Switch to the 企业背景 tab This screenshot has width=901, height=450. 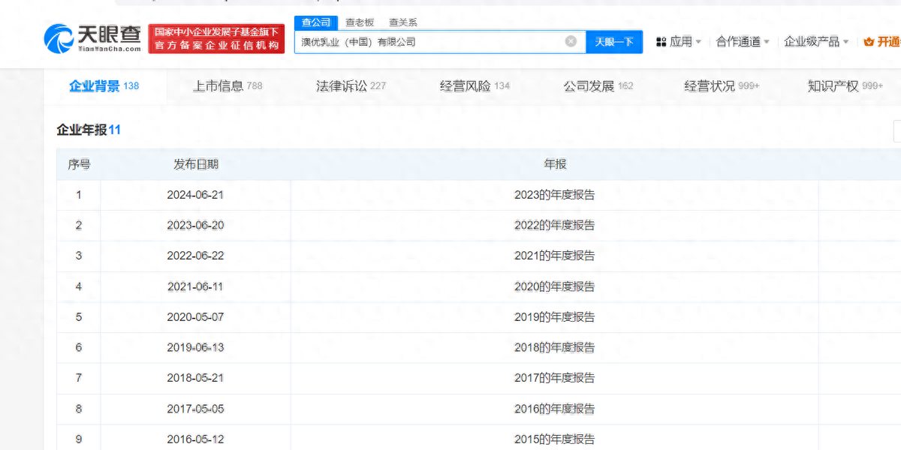pyautogui.click(x=104, y=86)
